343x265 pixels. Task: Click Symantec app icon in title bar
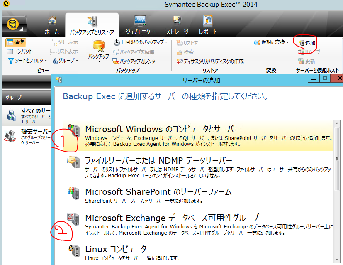6,4
